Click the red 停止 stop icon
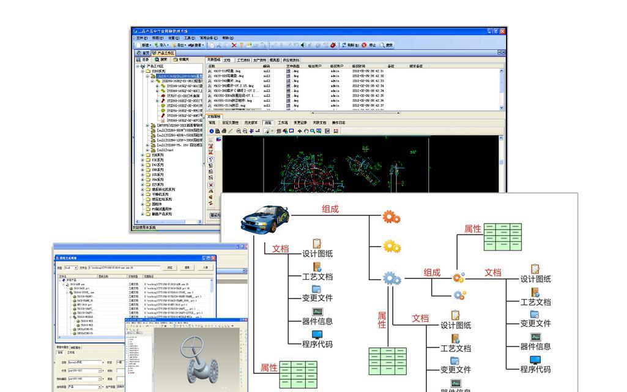Image resolution: width=627 pixels, height=392 pixels. pyautogui.click(x=364, y=45)
